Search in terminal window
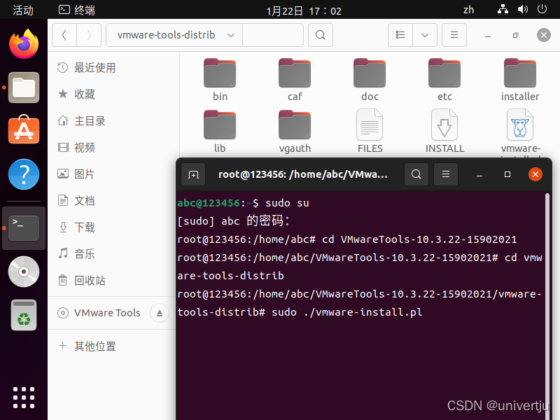 (x=416, y=174)
